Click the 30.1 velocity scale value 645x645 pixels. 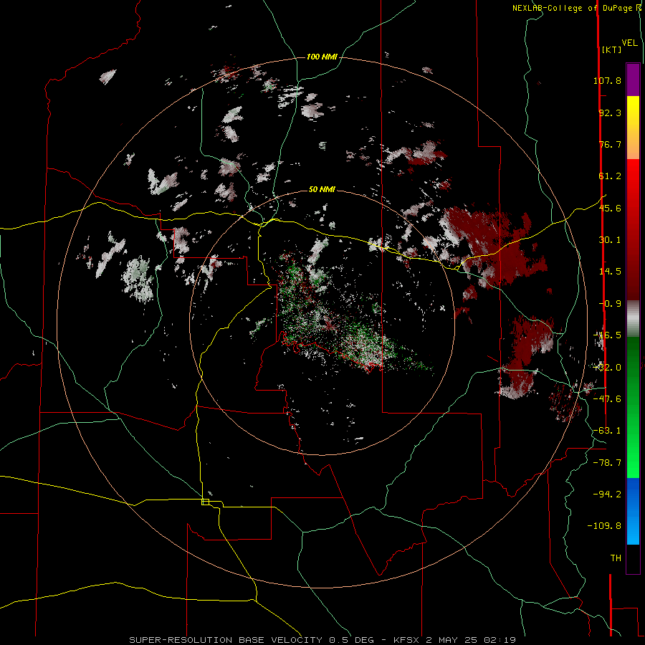click(x=610, y=240)
